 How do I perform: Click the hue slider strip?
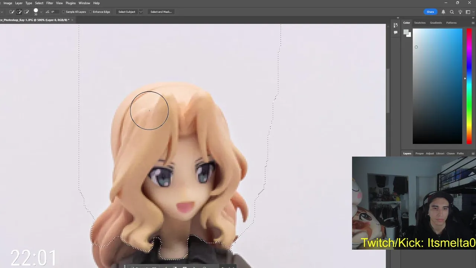469,86
